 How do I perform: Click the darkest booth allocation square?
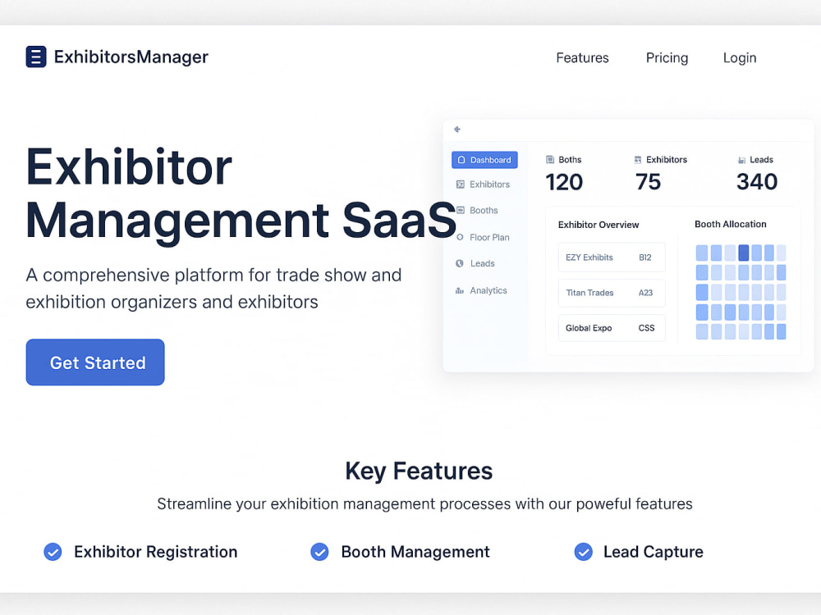pos(744,253)
